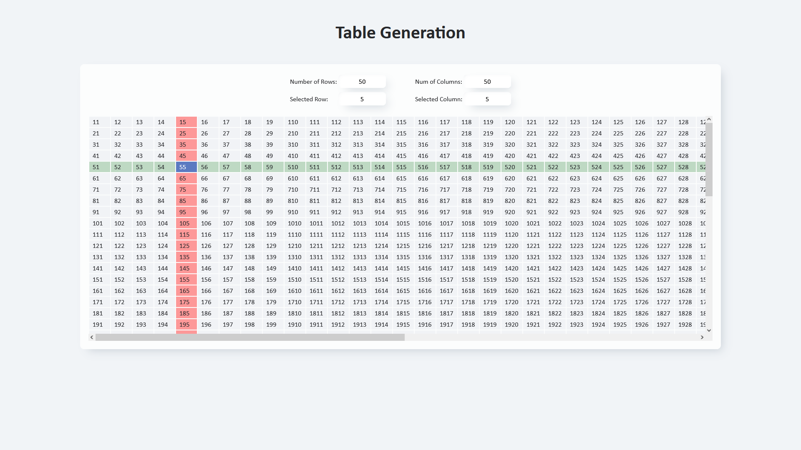Image resolution: width=801 pixels, height=450 pixels.
Task: Select the blue highlighted cell 55
Action: click(186, 167)
